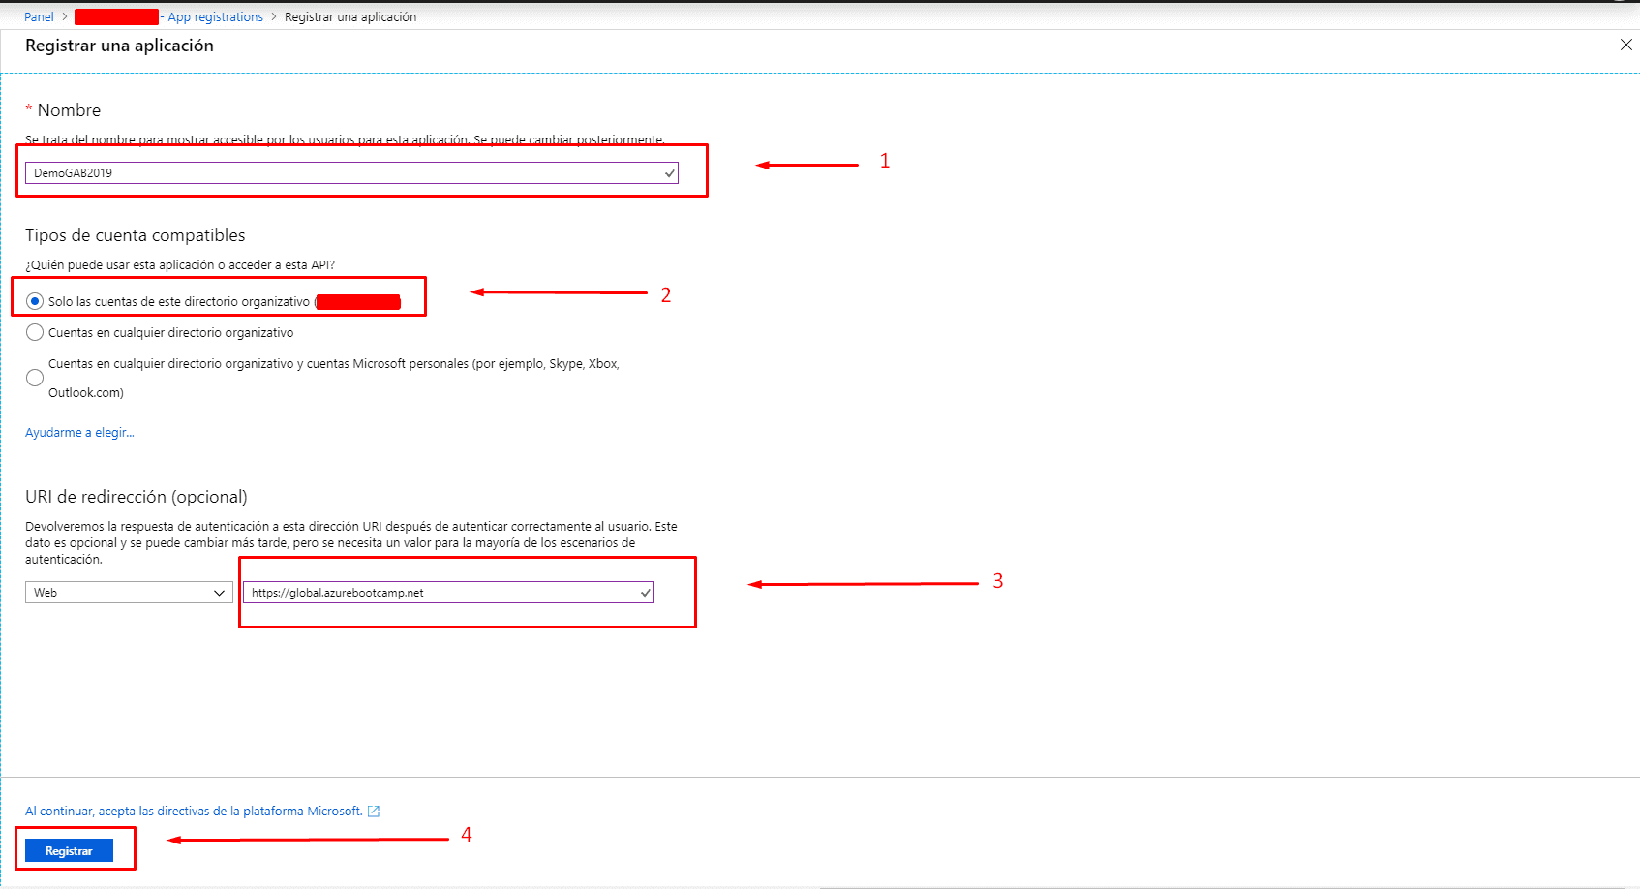Click the Panel breadcrumb link
1640x889 pixels.
(39, 17)
